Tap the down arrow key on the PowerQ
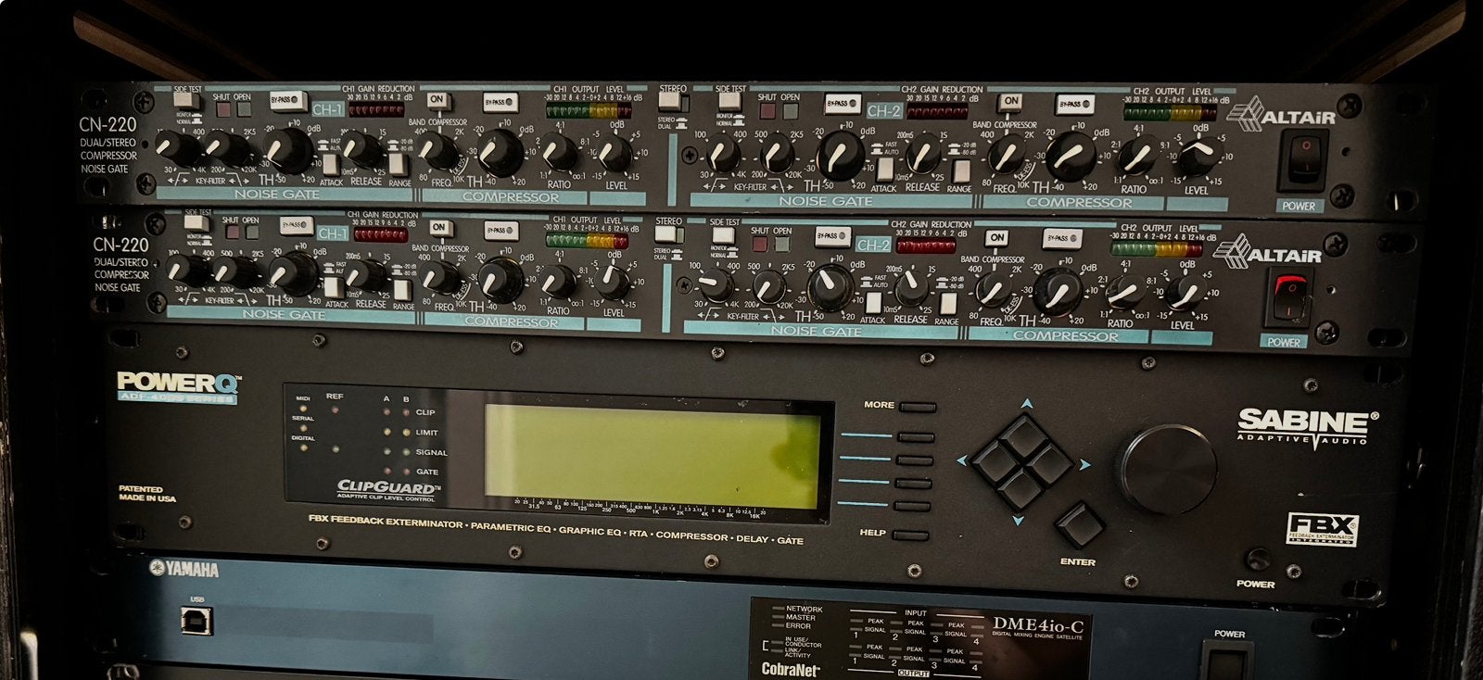 coord(1020,487)
